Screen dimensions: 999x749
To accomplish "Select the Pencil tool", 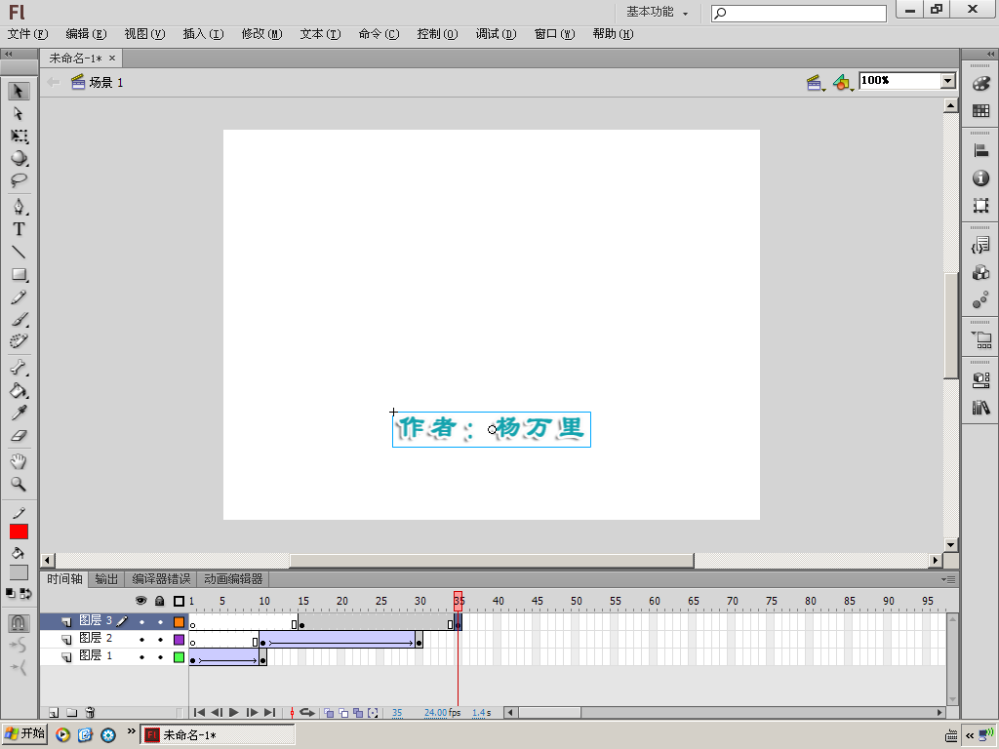I will tap(19, 297).
